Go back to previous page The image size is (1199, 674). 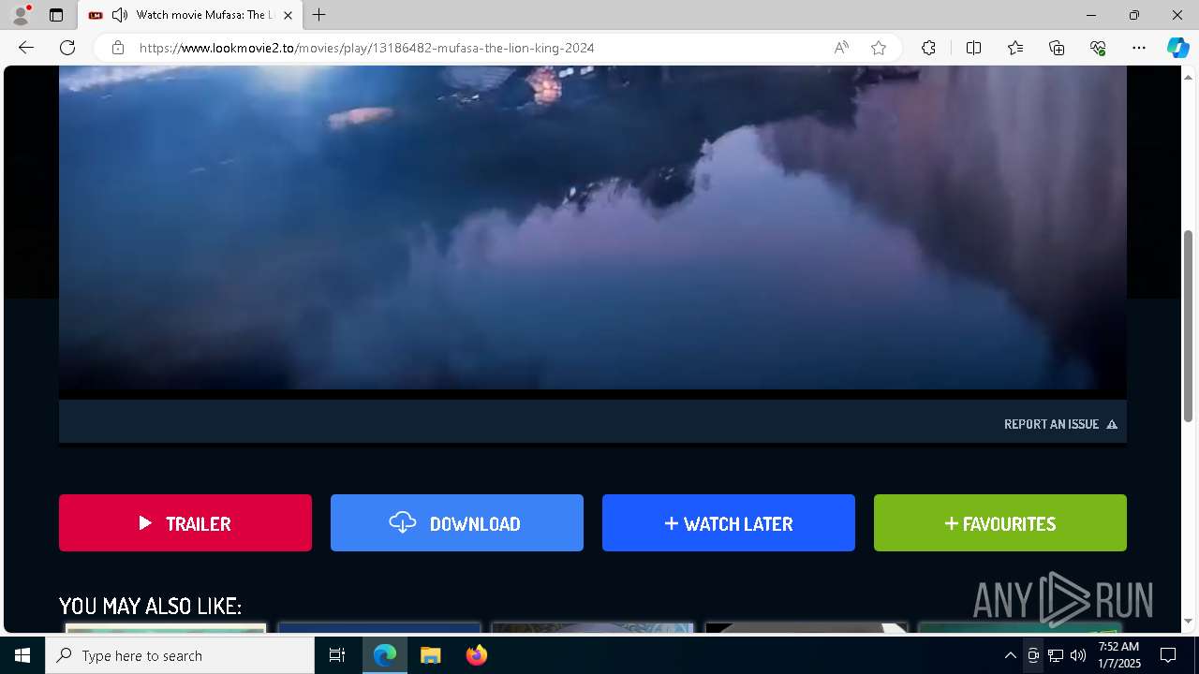tap(26, 48)
